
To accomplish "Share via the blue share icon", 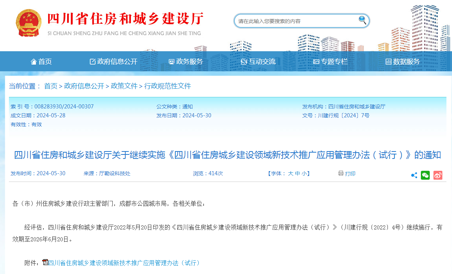I will pyautogui.click(x=414, y=176).
